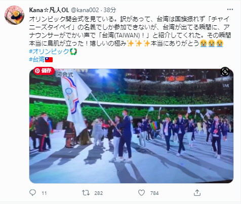Open the #オリンピック hashtag
This screenshot has height=204, width=241.
(49, 52)
